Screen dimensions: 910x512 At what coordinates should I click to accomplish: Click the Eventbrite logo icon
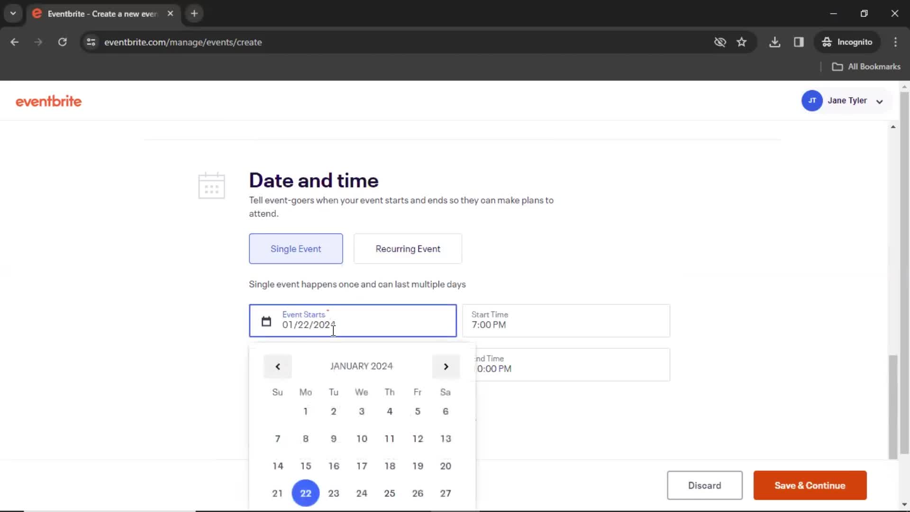coord(49,101)
